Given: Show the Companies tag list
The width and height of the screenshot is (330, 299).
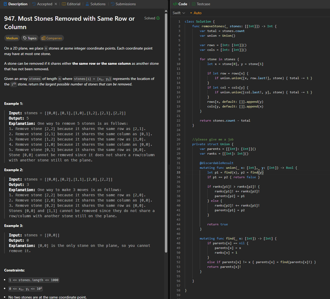Looking at the screenshot, I should click(x=52, y=38).
